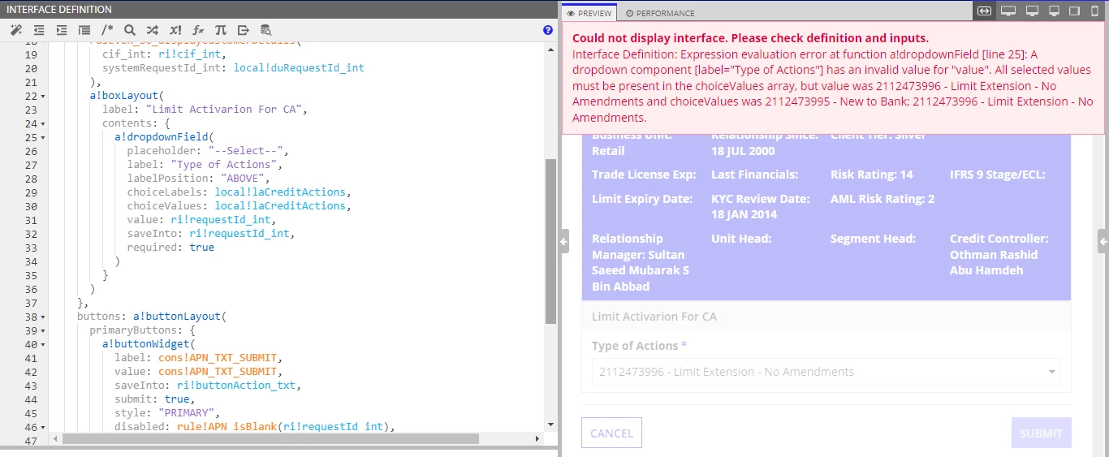Click 'KYC Review Date:' label
This screenshot has height=457, width=1109.
[761, 199]
